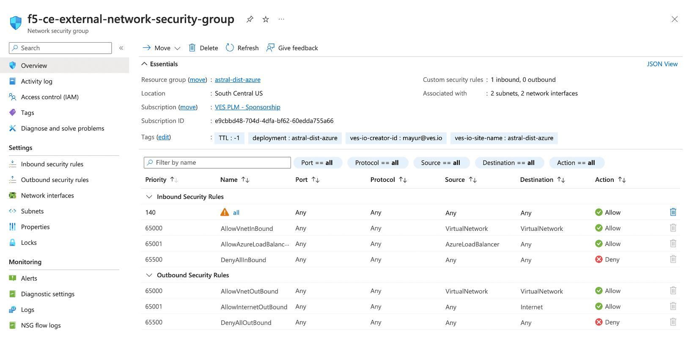Click Delete in the toolbar
Image resolution: width=686 pixels, height=341 pixels.
203,48
